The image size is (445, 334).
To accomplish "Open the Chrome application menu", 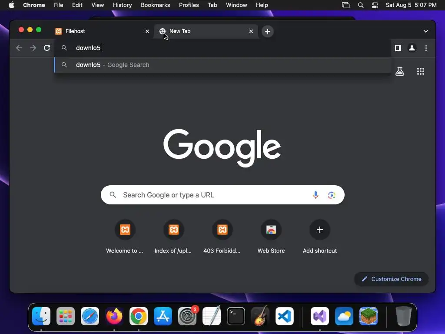I will click(x=34, y=5).
